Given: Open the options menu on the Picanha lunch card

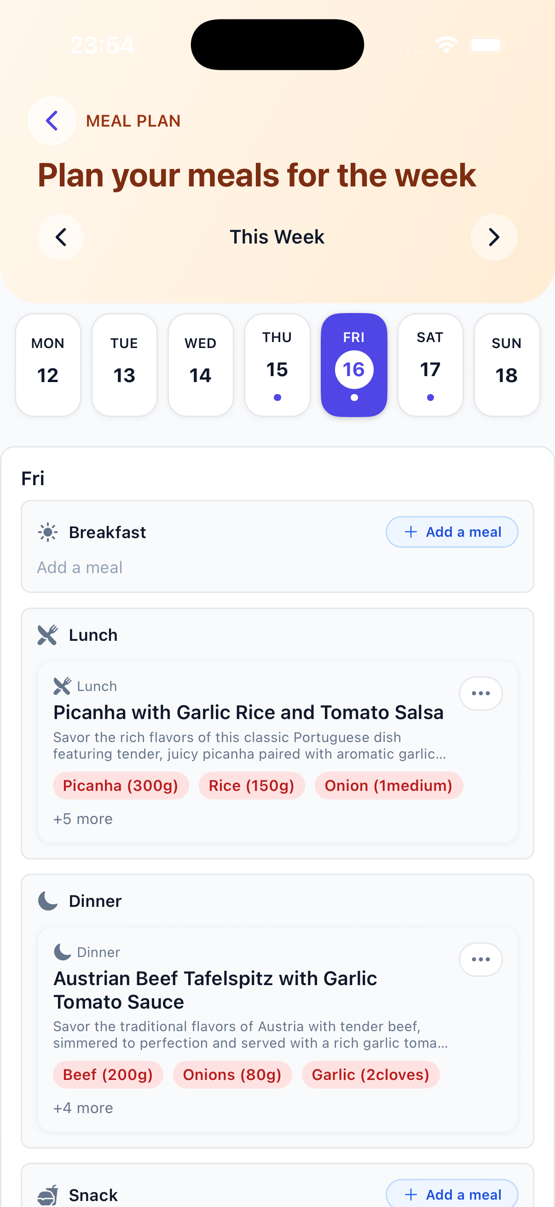Looking at the screenshot, I should click(480, 693).
